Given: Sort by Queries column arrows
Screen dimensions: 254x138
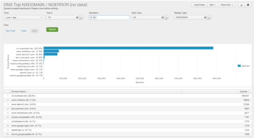Looking at the screenshot, I should point(249,91).
